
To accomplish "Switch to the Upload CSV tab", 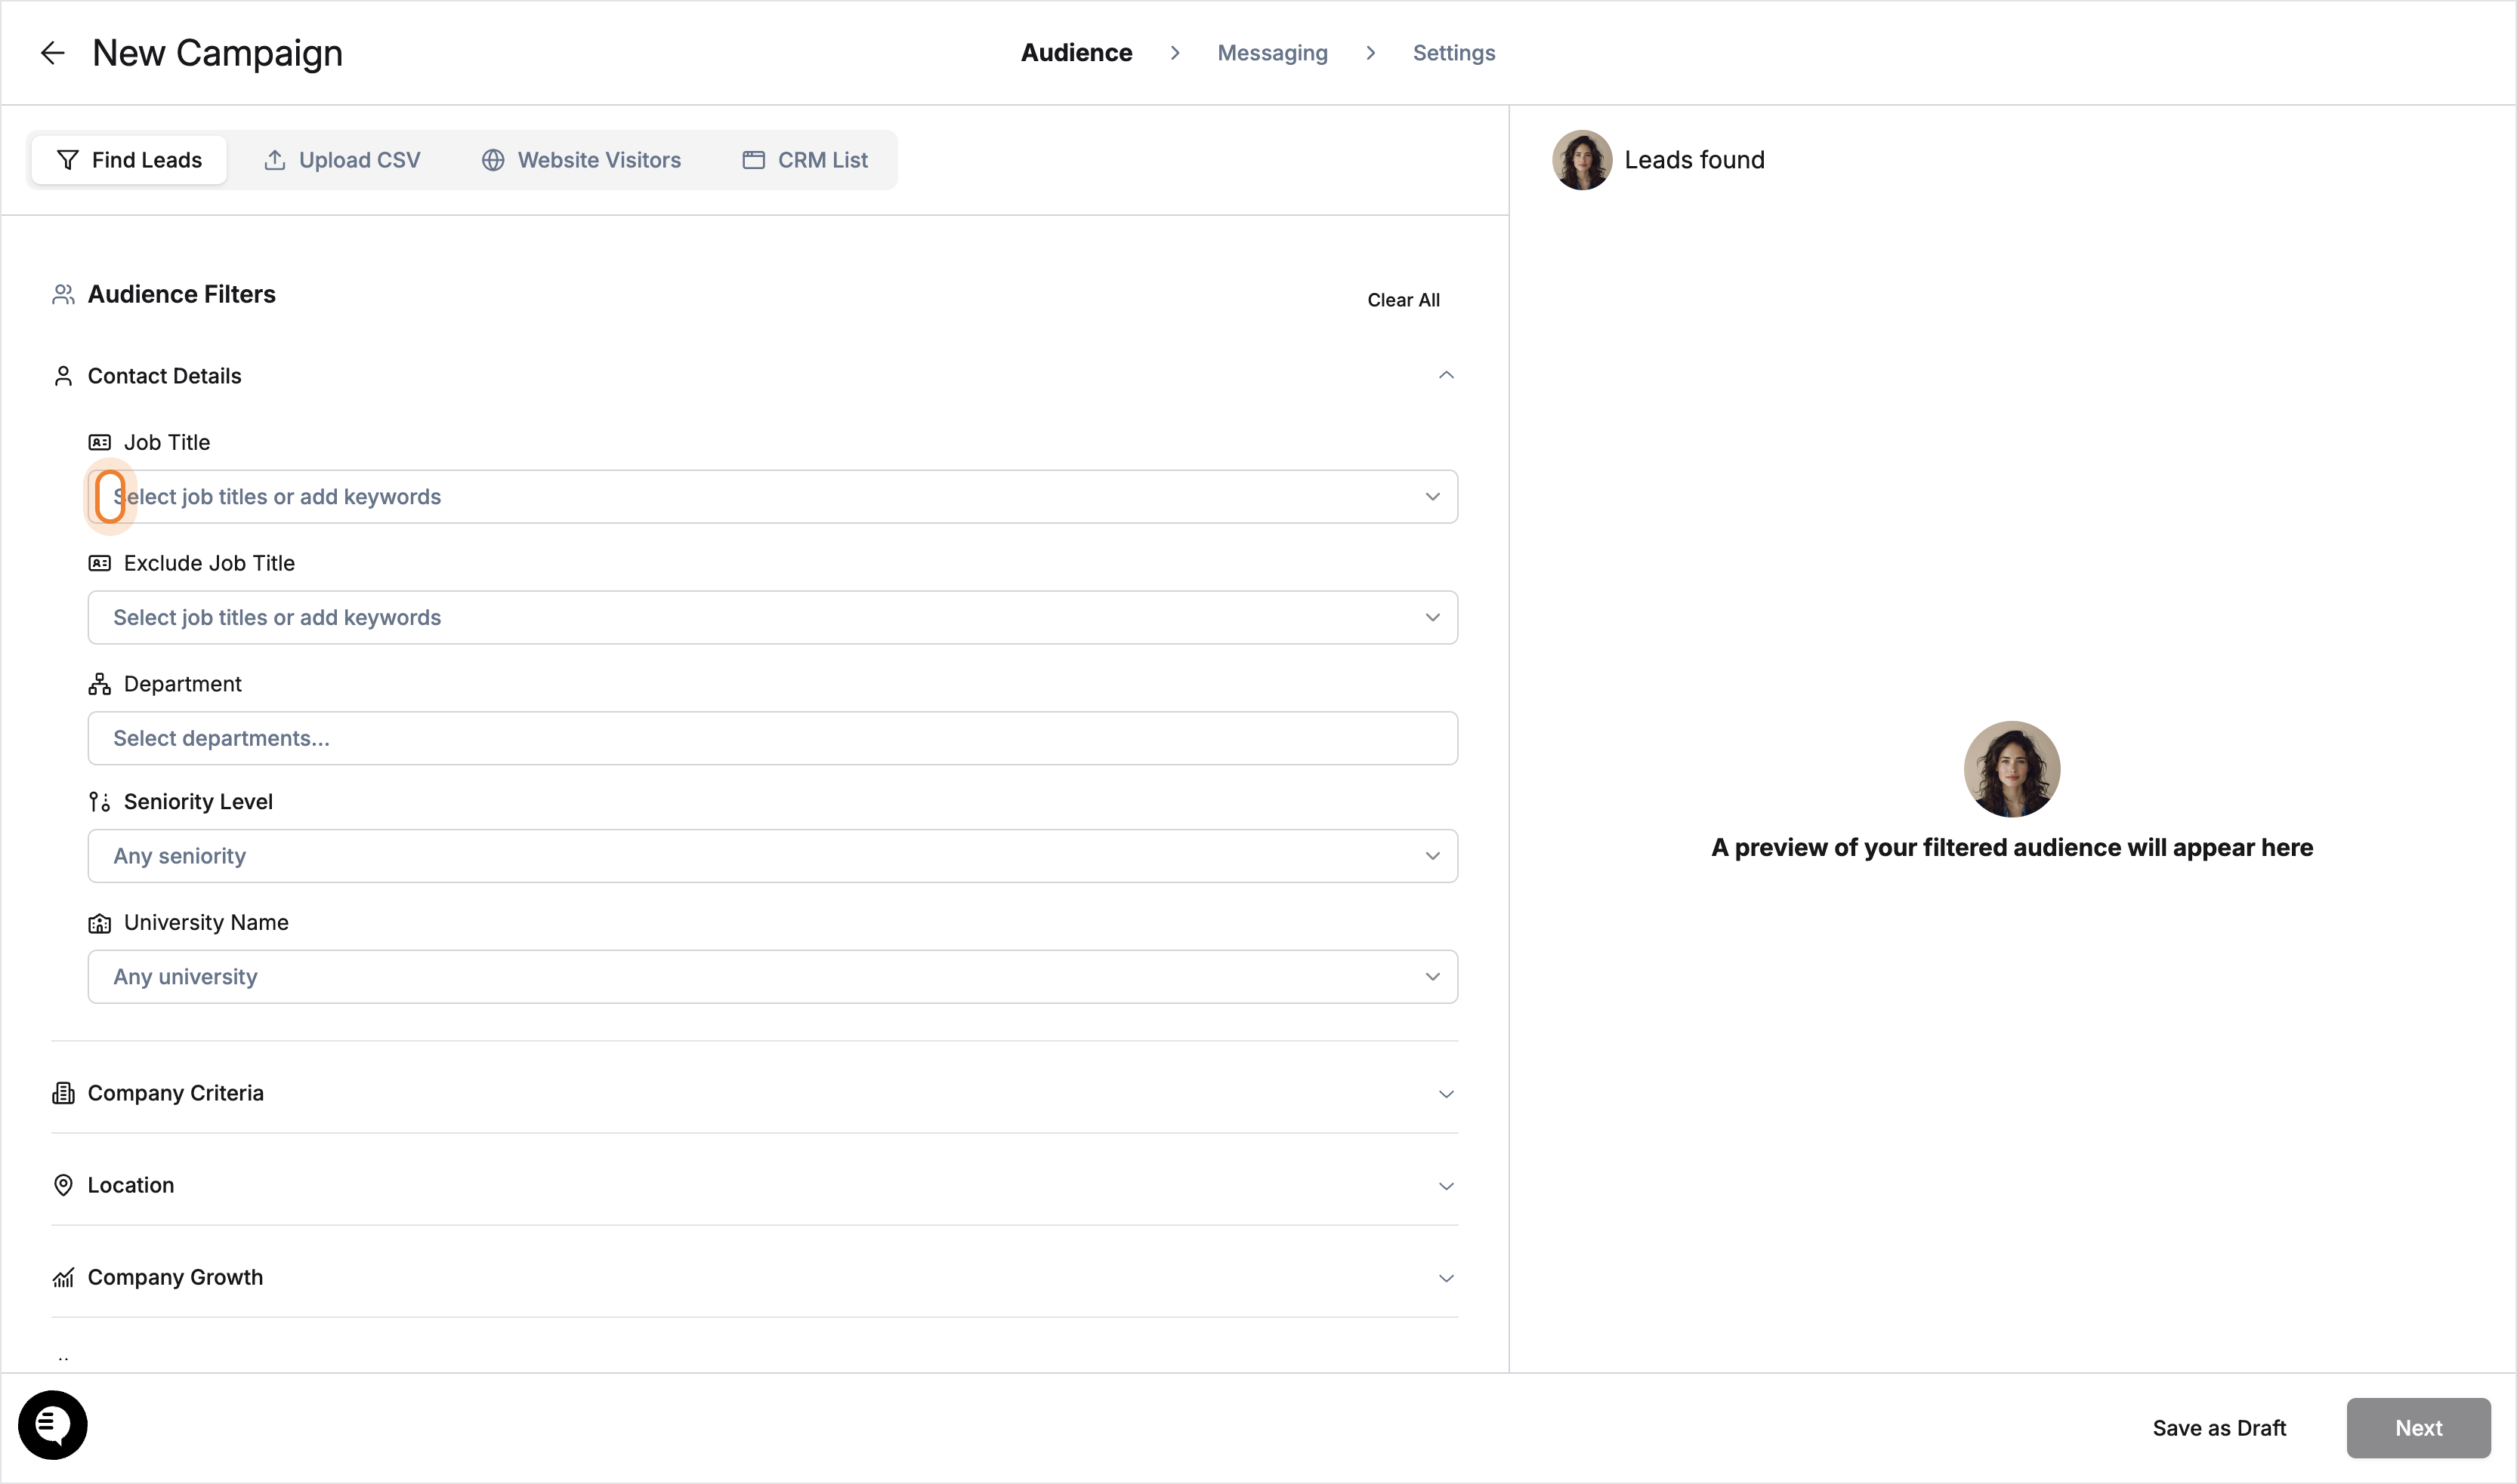I will coord(341,160).
